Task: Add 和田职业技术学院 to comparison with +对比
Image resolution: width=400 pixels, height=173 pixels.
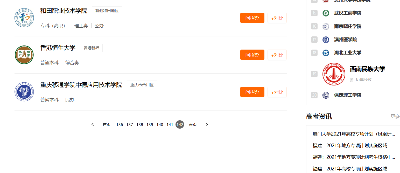Action: point(277,18)
